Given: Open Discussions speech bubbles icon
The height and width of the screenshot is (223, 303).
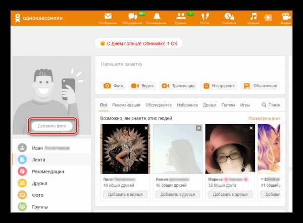Looking at the screenshot, I should 132,16.
